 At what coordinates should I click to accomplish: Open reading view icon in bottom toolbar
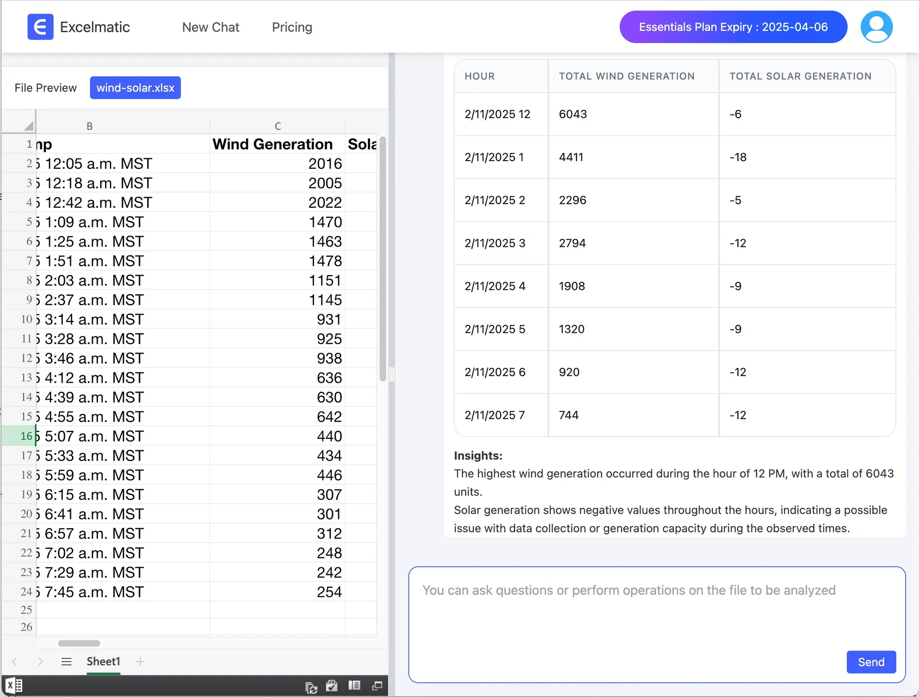click(354, 686)
